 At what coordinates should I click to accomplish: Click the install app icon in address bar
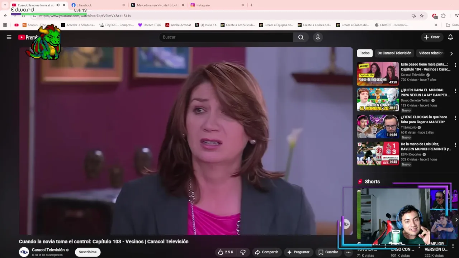tap(413, 16)
